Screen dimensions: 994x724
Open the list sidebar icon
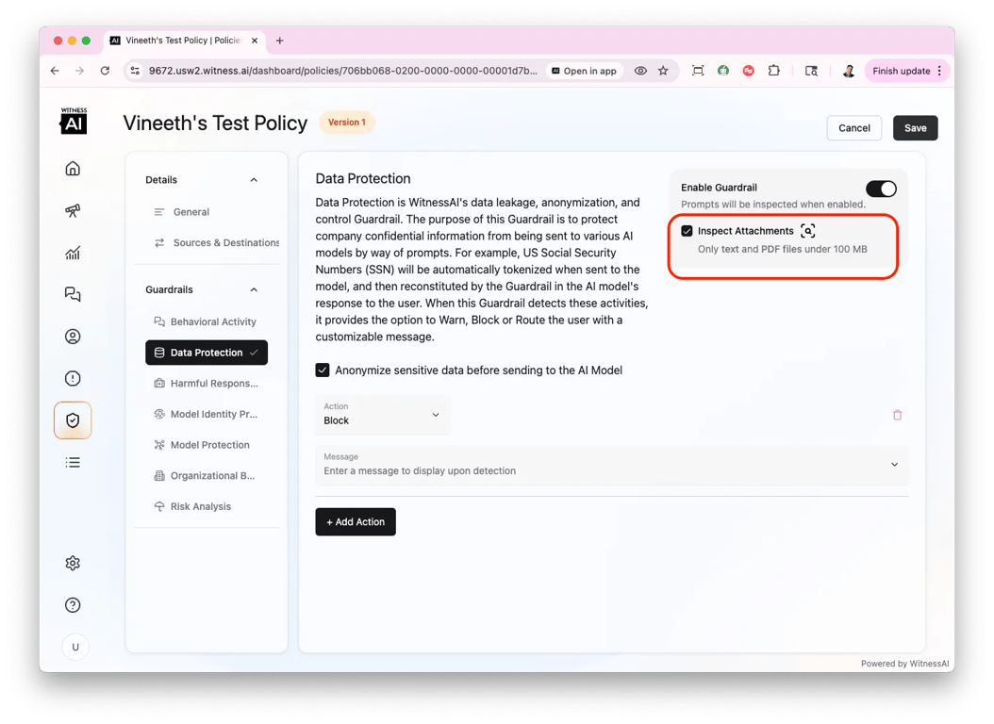pos(73,462)
